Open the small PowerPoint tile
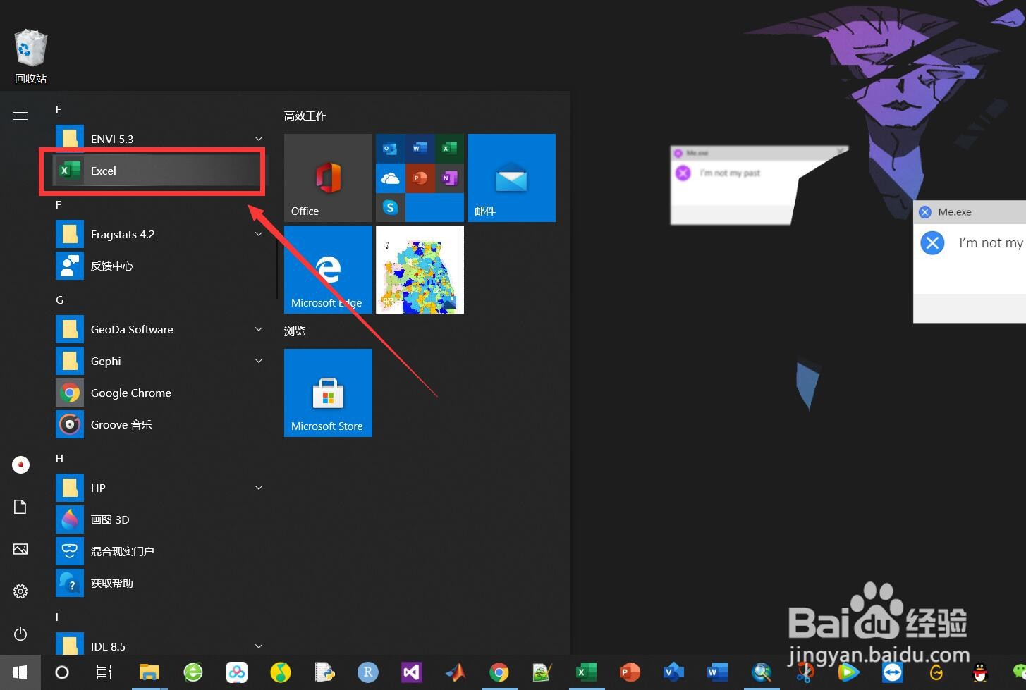1026x690 pixels. 420,178
